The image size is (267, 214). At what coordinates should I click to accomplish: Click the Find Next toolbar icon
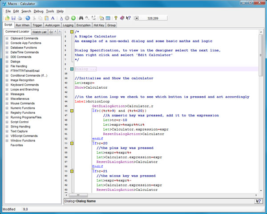[x=87, y=18]
